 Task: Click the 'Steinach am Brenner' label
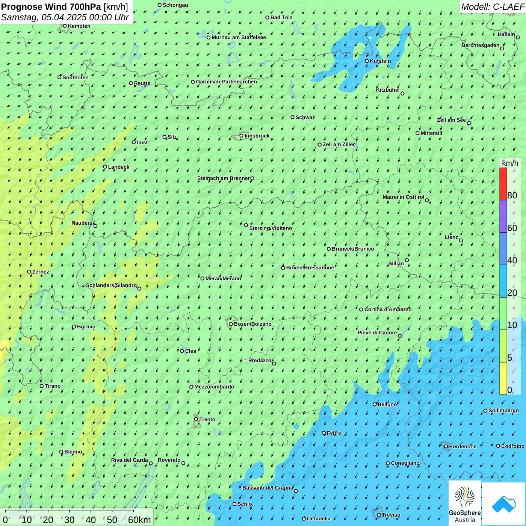[223, 178]
